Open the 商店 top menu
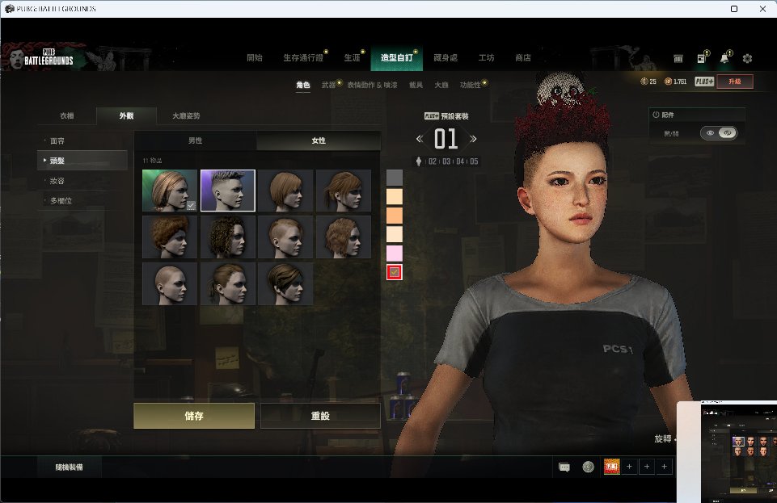 coord(523,58)
